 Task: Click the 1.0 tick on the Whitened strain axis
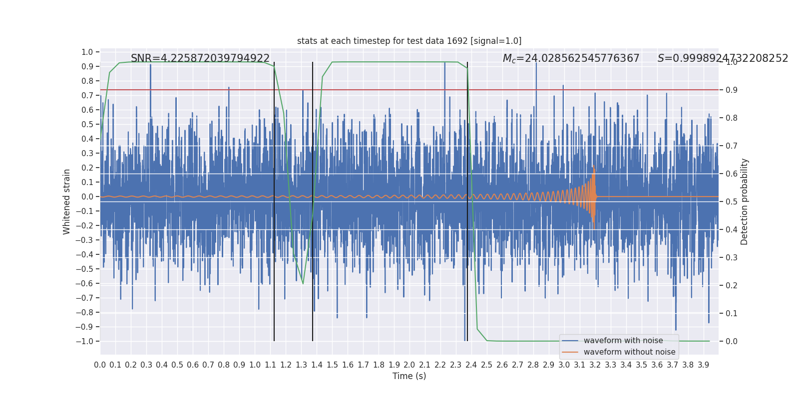(x=87, y=52)
